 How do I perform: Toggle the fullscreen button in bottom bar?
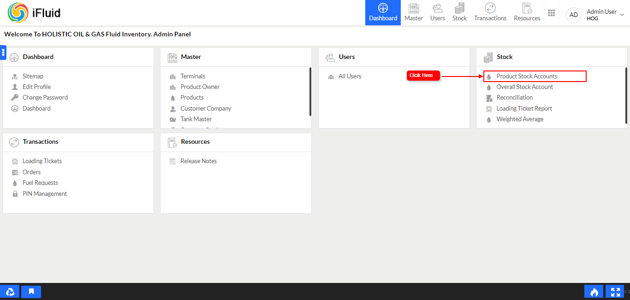point(615,292)
